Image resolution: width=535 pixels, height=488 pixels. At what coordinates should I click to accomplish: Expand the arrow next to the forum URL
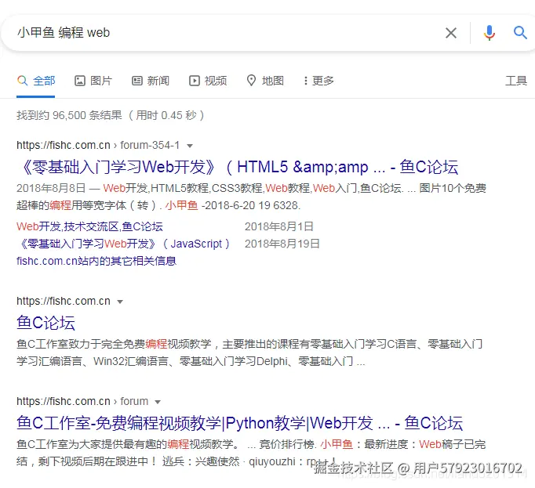(x=158, y=402)
